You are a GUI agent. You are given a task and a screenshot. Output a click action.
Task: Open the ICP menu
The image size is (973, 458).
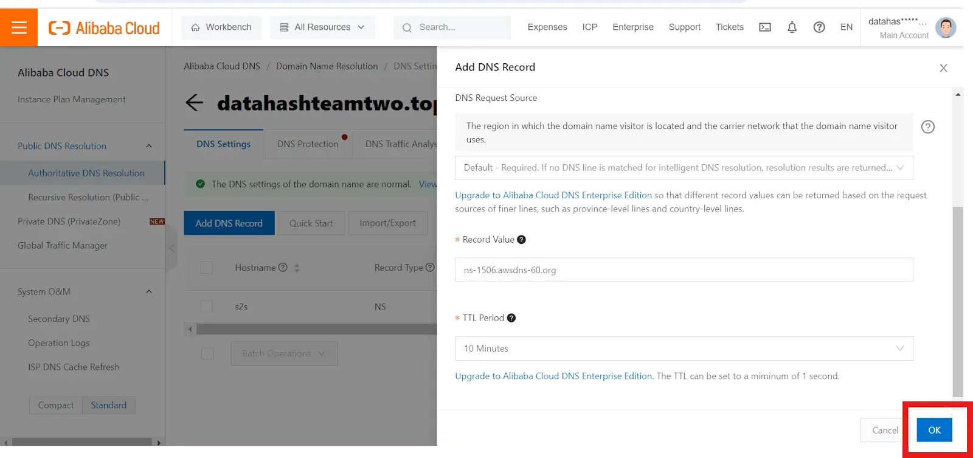(x=590, y=27)
